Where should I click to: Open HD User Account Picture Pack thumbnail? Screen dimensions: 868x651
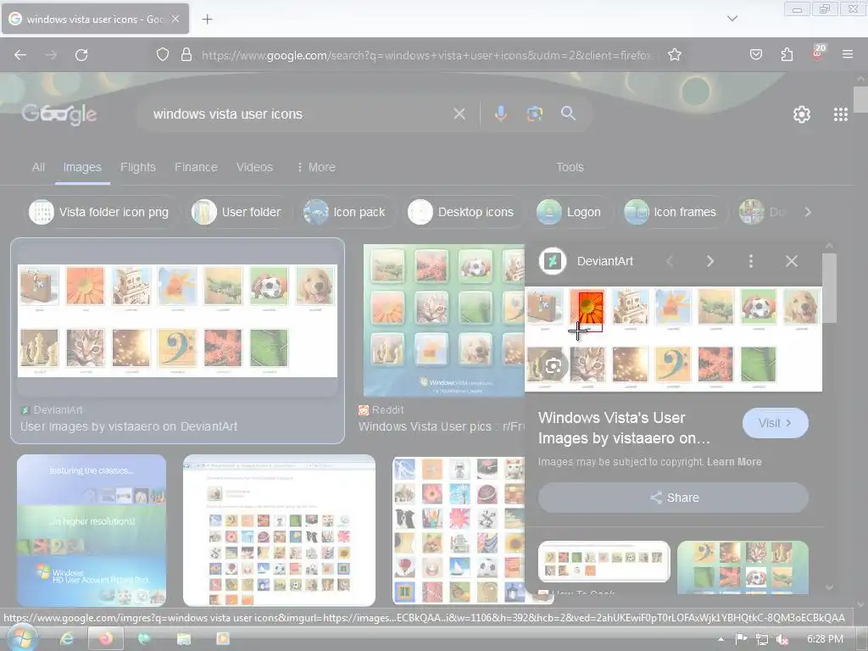pos(92,531)
